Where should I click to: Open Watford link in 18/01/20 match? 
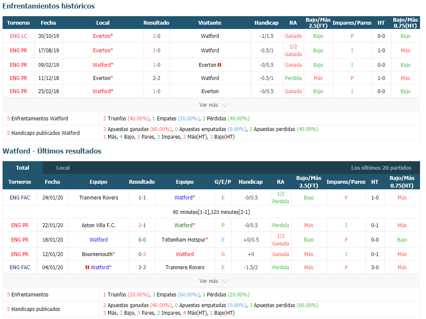99,240
